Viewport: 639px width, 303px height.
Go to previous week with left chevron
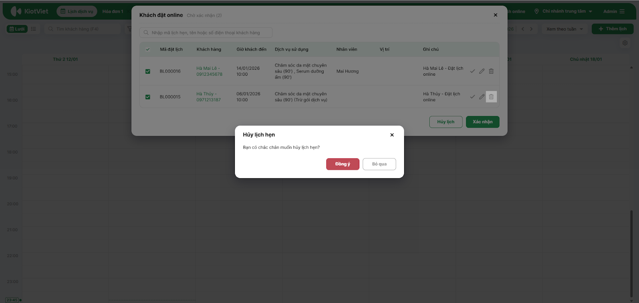tap(523, 29)
